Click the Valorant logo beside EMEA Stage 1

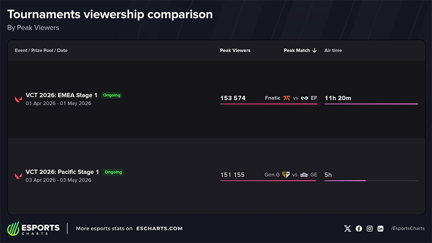point(18,99)
